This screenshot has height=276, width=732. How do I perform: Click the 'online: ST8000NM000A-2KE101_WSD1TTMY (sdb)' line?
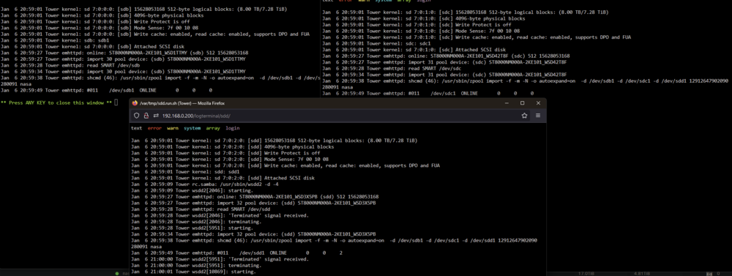click(124, 53)
